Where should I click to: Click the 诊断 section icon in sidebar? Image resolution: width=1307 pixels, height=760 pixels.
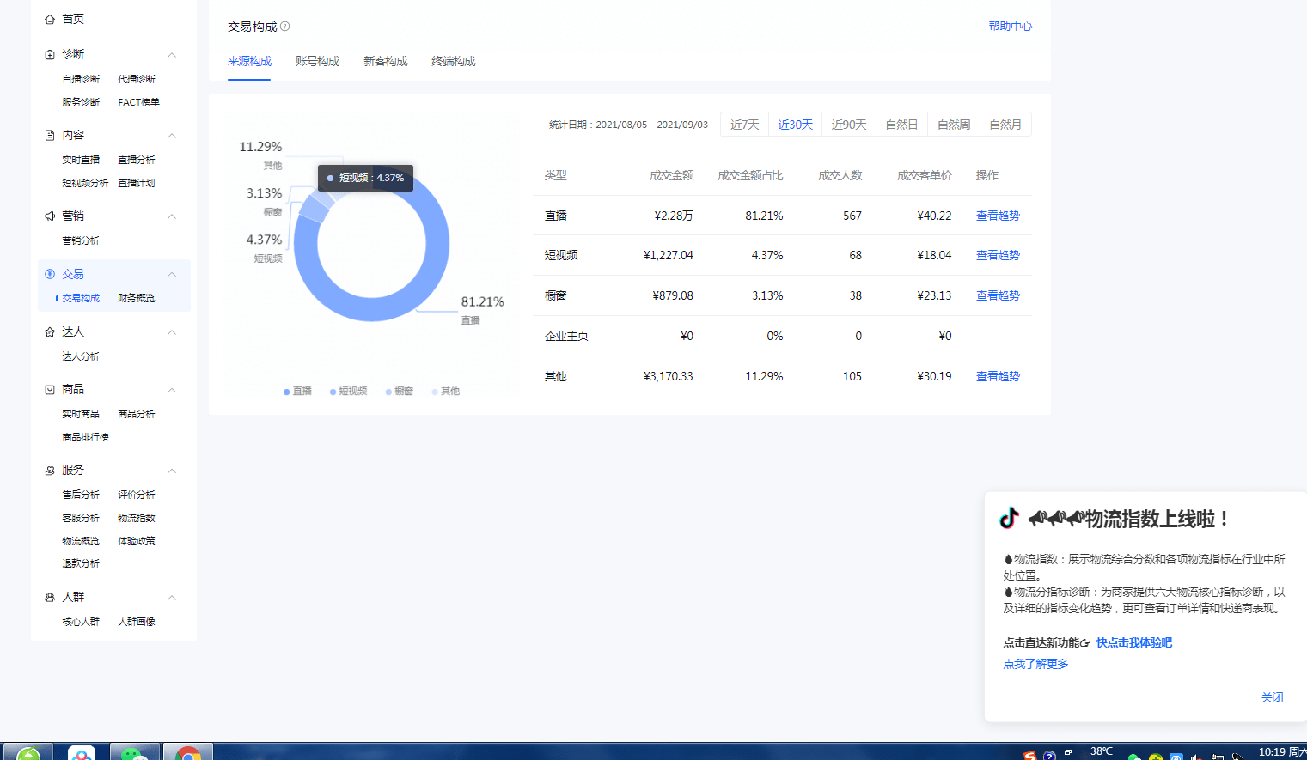pyautogui.click(x=50, y=54)
